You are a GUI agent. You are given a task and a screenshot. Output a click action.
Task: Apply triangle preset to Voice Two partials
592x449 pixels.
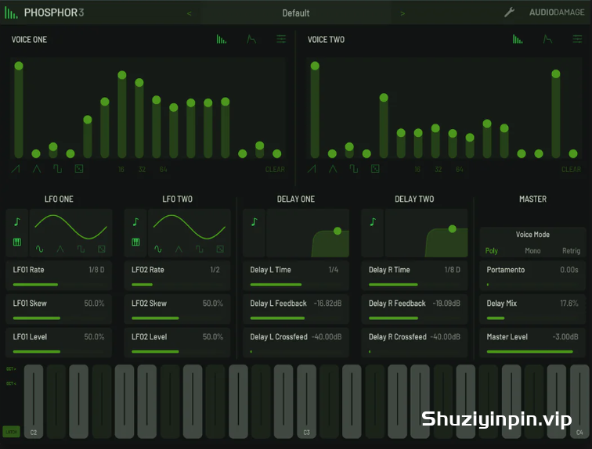coord(333,169)
